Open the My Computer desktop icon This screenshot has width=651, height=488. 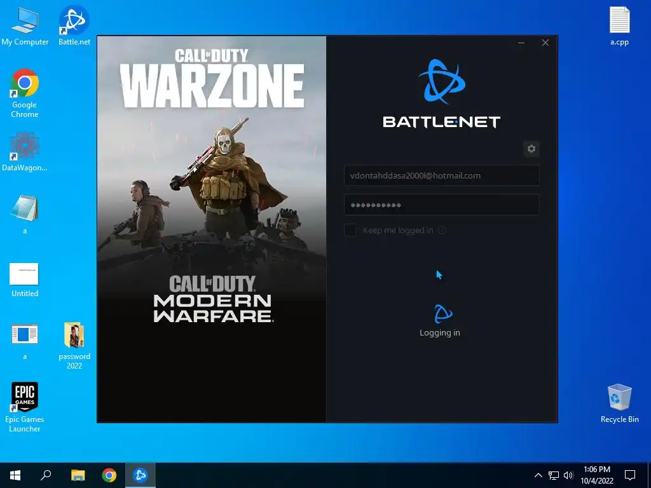click(x=25, y=25)
